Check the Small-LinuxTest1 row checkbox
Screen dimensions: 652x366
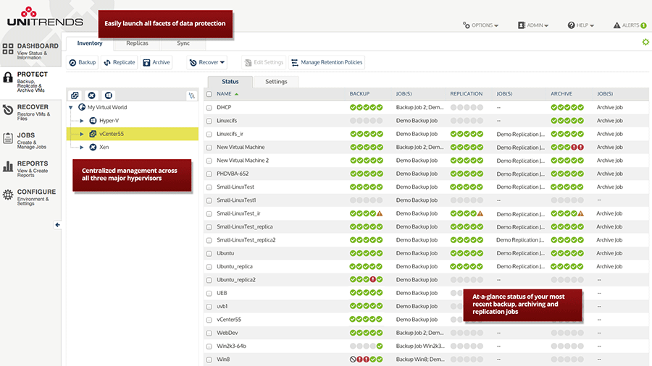(209, 200)
